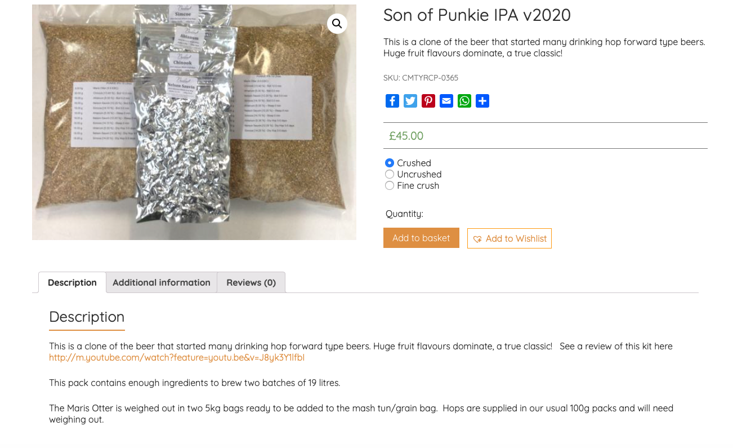Open more sharing options
The width and height of the screenshot is (733, 448).
pyautogui.click(x=482, y=101)
